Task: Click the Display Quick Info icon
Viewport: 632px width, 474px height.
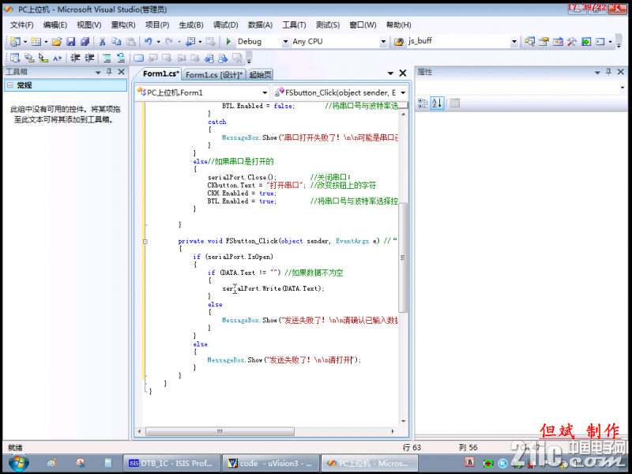Action: point(43,58)
